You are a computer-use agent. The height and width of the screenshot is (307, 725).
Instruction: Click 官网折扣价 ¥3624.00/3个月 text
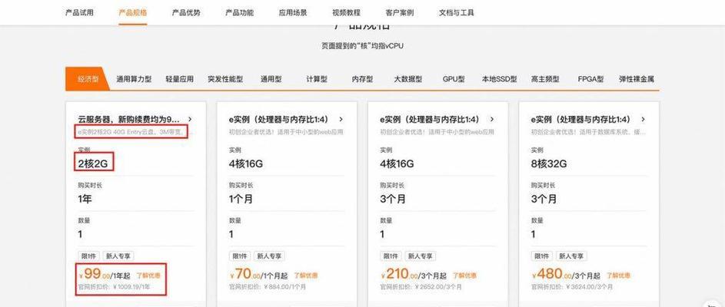point(571,287)
